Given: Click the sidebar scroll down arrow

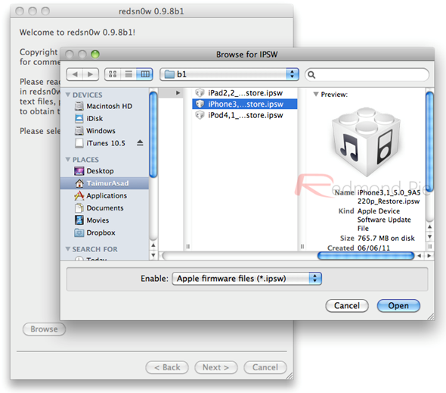Looking at the screenshot, I should point(153,255).
